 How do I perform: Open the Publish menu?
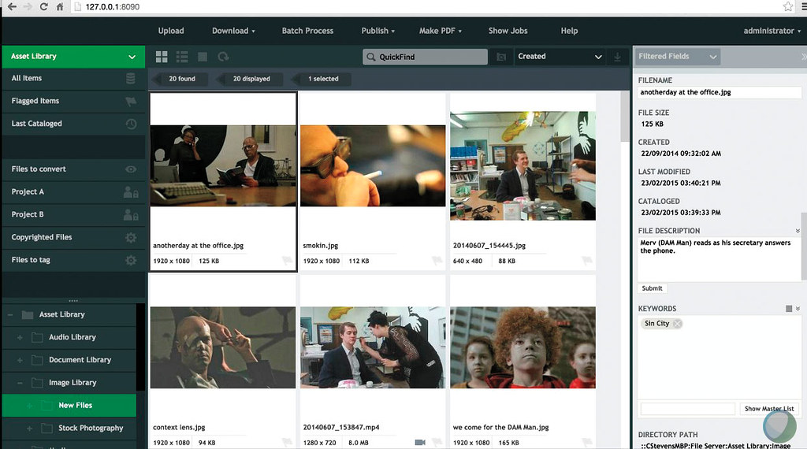coord(377,31)
